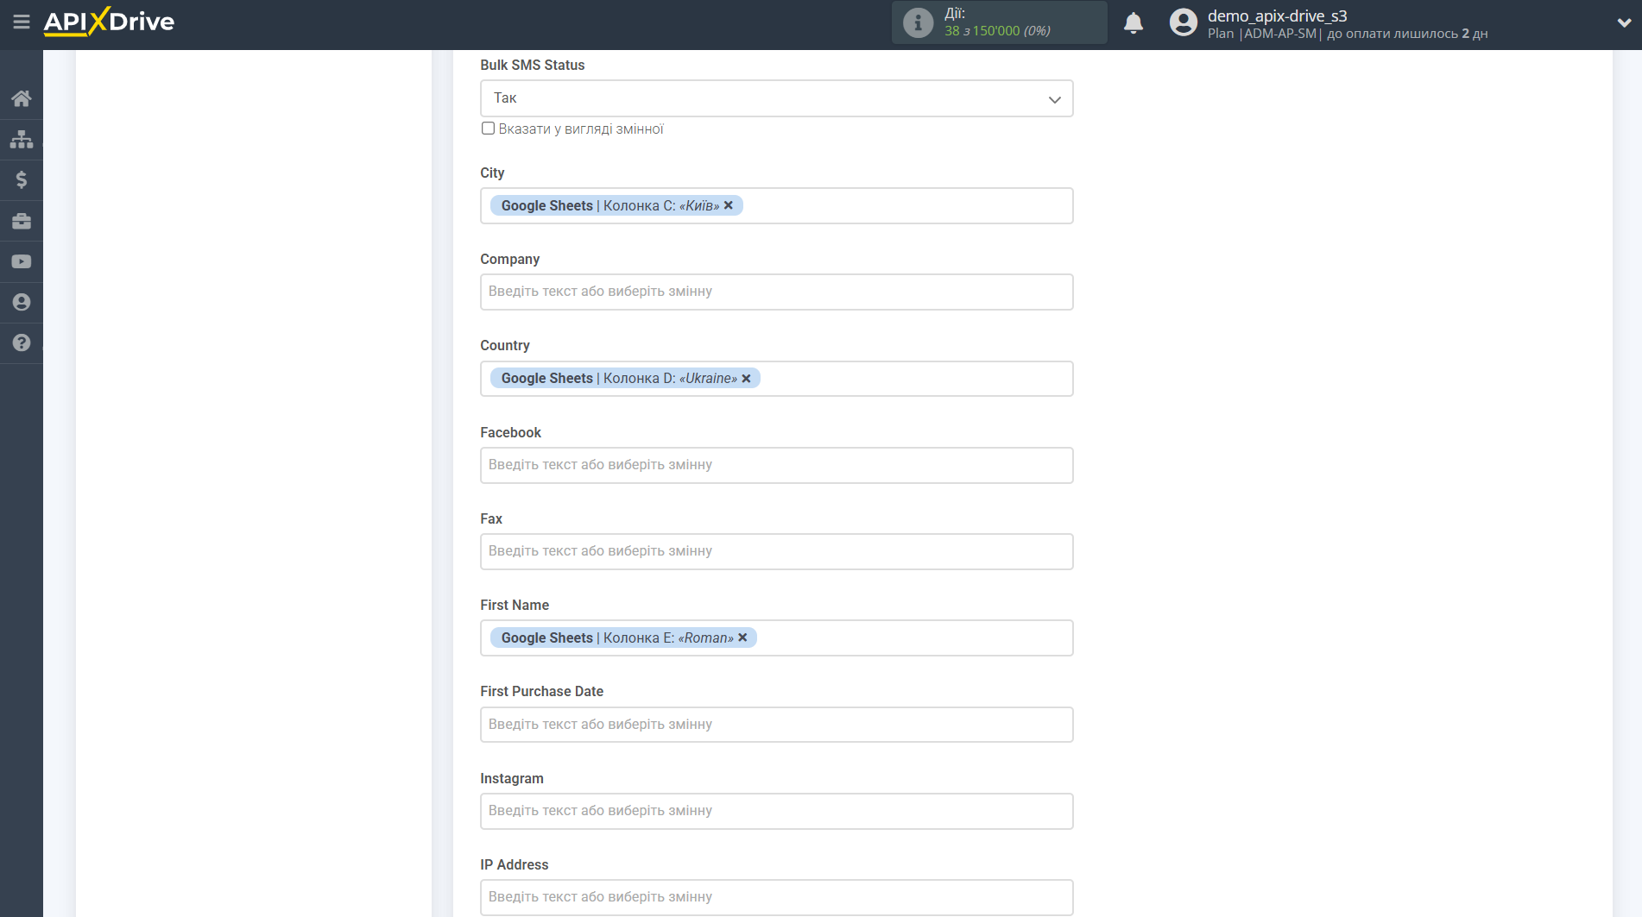Image resolution: width=1642 pixels, height=917 pixels.
Task: Click the demo_apix-drive_s3 account name
Action: (x=1277, y=16)
